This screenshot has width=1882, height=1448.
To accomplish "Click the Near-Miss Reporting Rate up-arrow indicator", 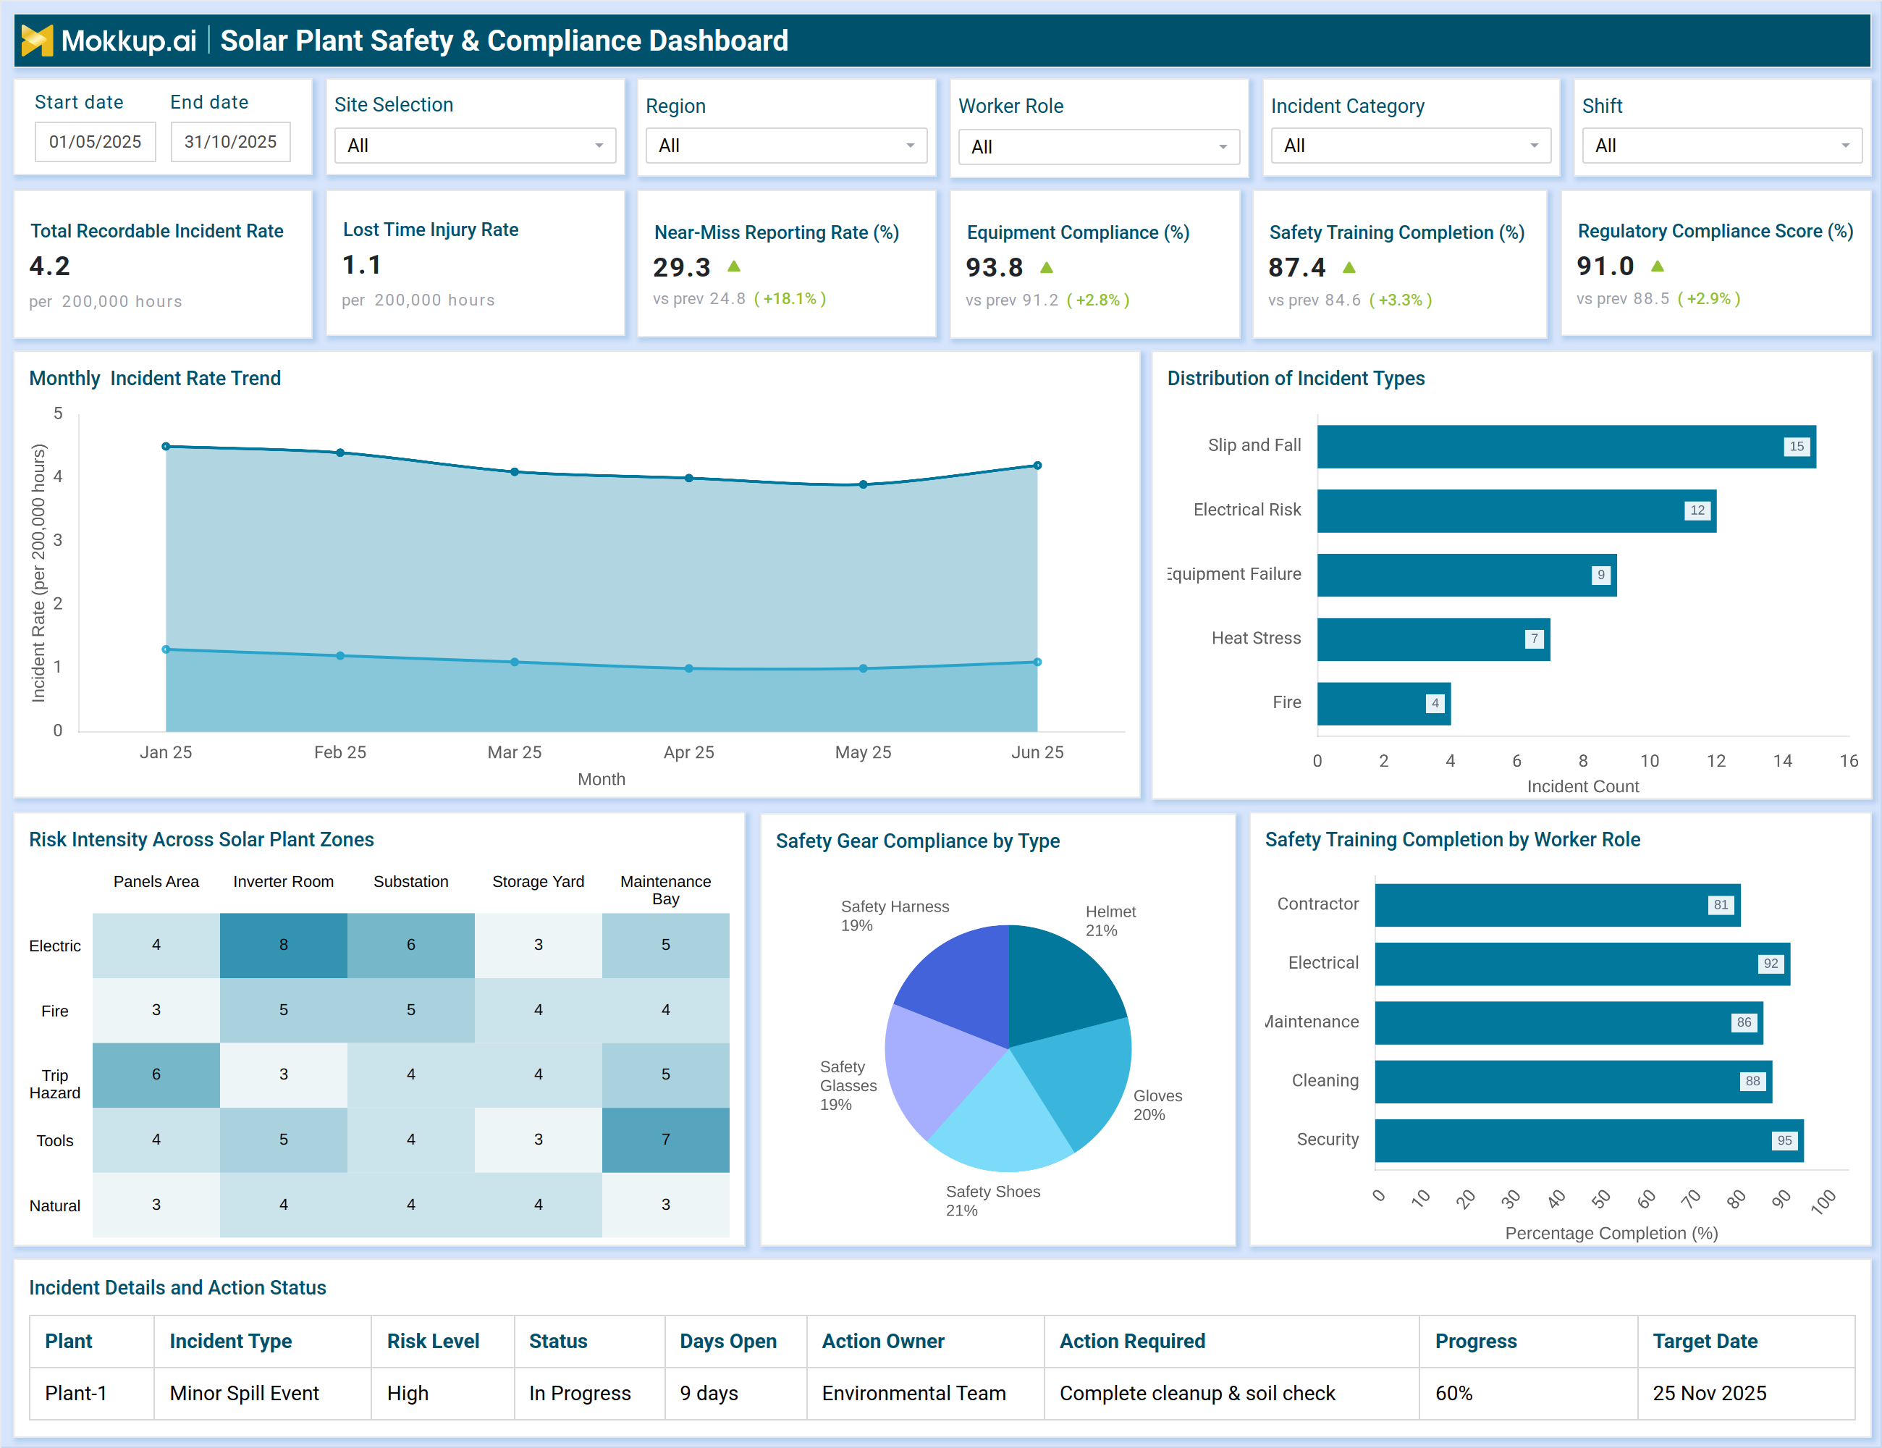I will pyautogui.click(x=734, y=266).
